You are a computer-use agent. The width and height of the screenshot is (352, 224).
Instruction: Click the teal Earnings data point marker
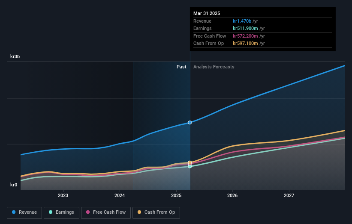tap(190, 166)
